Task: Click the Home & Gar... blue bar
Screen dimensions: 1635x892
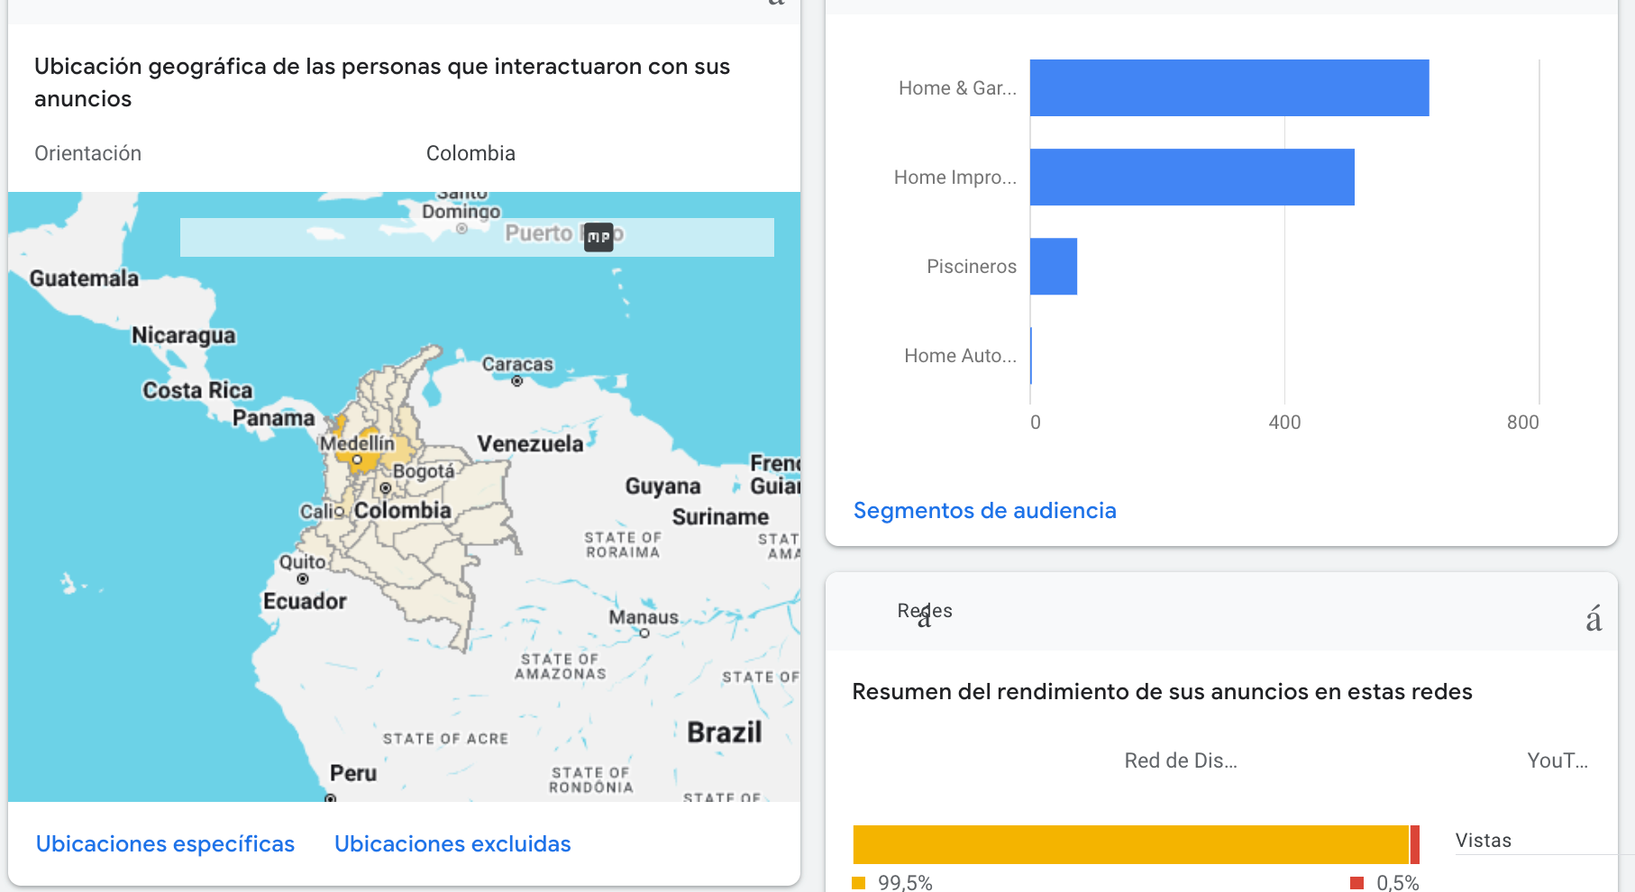Action: [1229, 87]
